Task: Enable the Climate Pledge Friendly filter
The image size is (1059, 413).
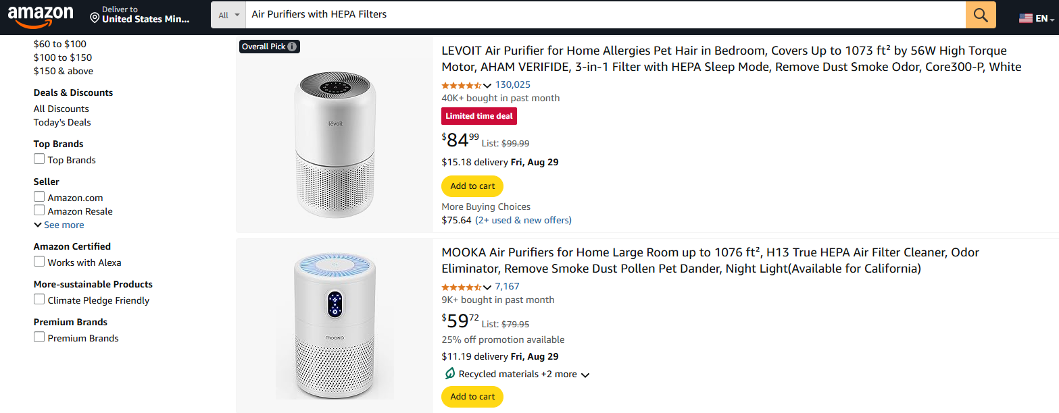Action: point(39,299)
